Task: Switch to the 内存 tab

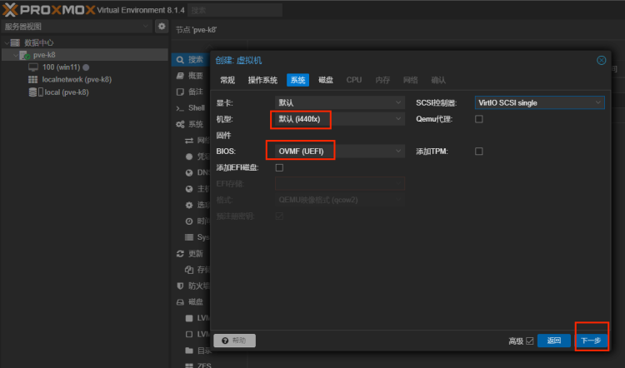Action: [382, 80]
